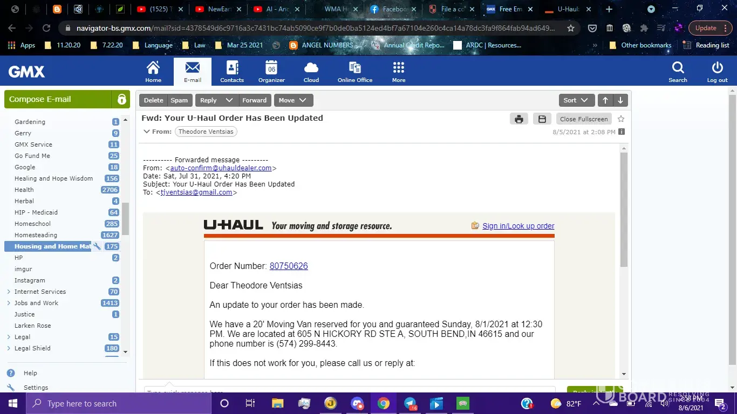Bookmark this page with the star icon
The height and width of the screenshot is (414, 737).
click(x=571, y=28)
